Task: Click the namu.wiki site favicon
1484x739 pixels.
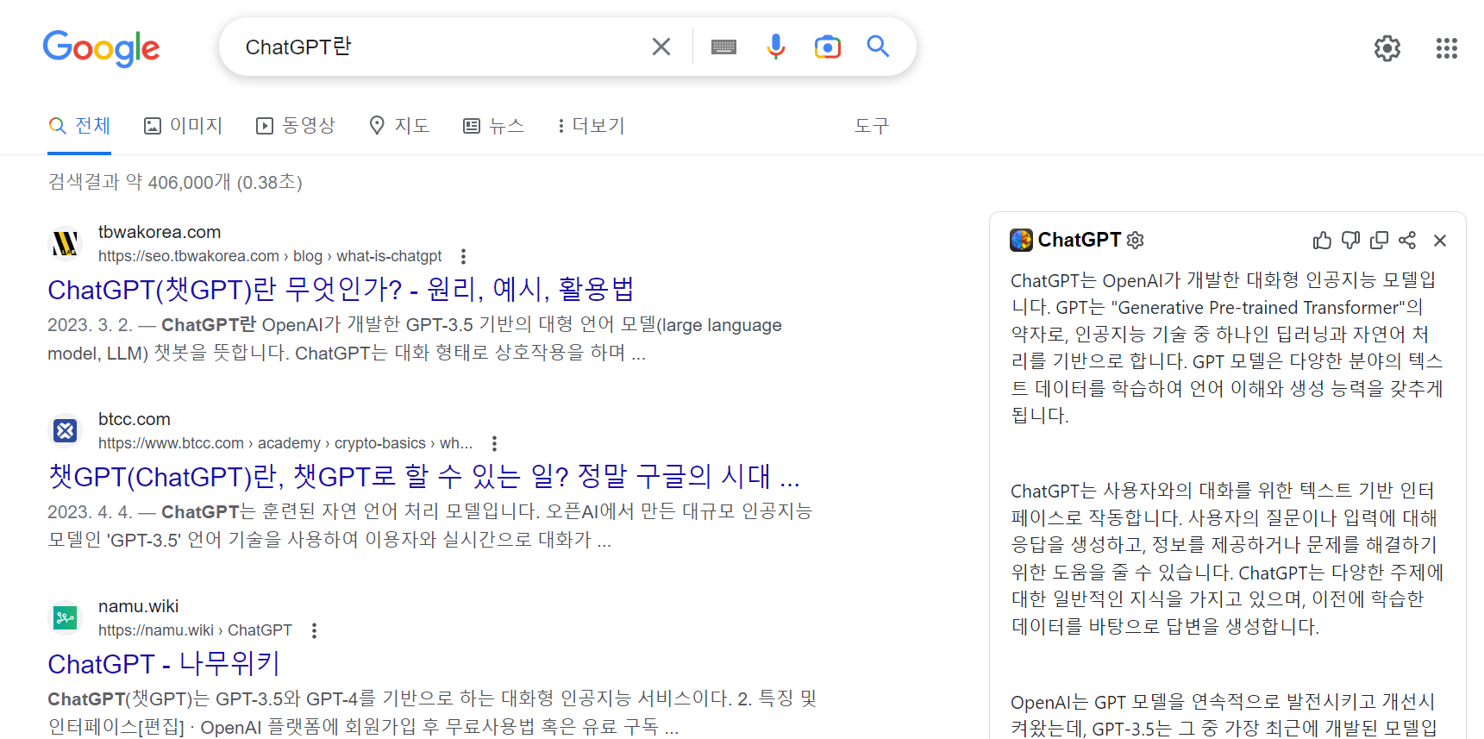Action: coord(66,617)
